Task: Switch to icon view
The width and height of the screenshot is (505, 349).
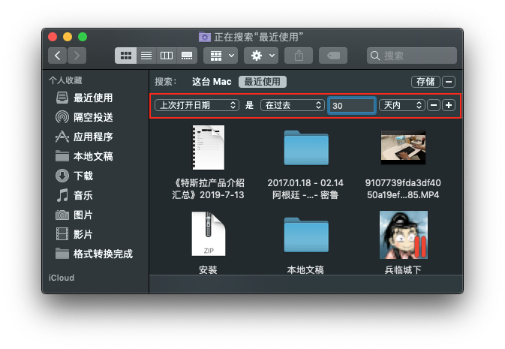Action: 125,56
